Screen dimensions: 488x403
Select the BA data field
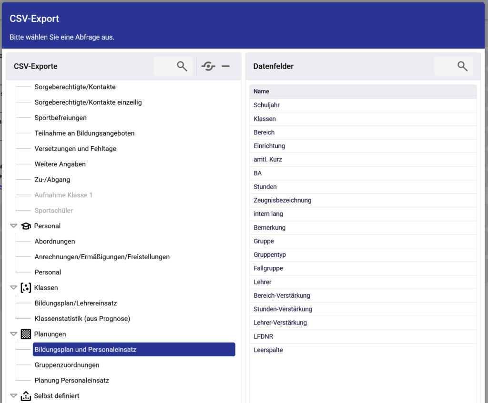pyautogui.click(x=363, y=173)
